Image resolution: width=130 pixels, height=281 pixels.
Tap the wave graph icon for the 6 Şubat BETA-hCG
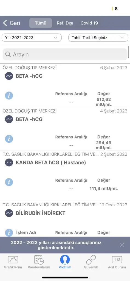click(x=9, y=76)
